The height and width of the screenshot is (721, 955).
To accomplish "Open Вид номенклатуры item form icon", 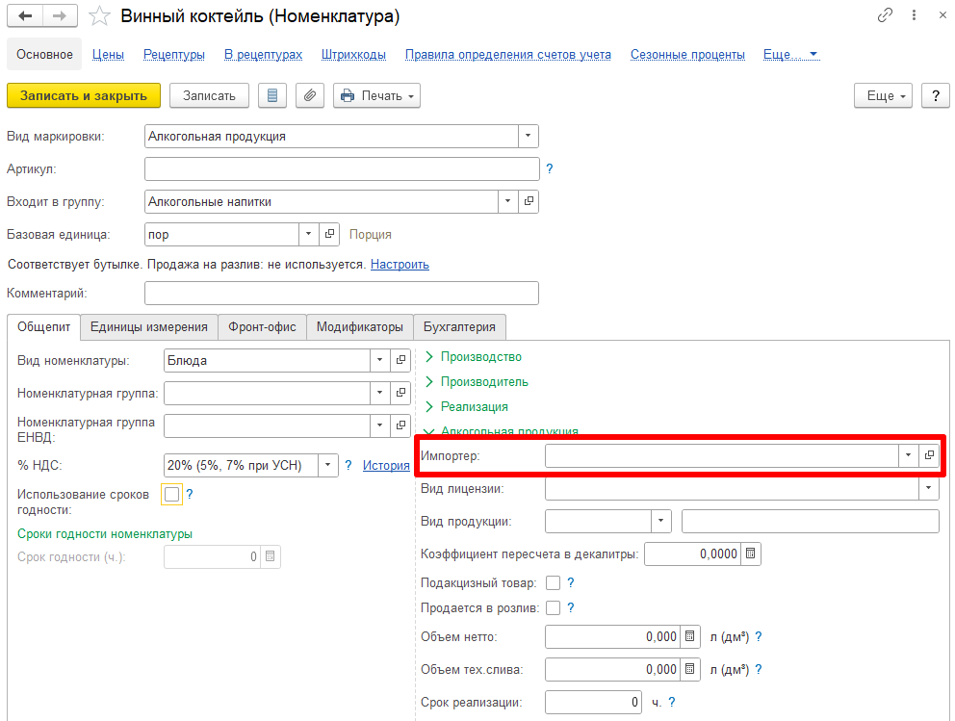I will click(x=400, y=360).
